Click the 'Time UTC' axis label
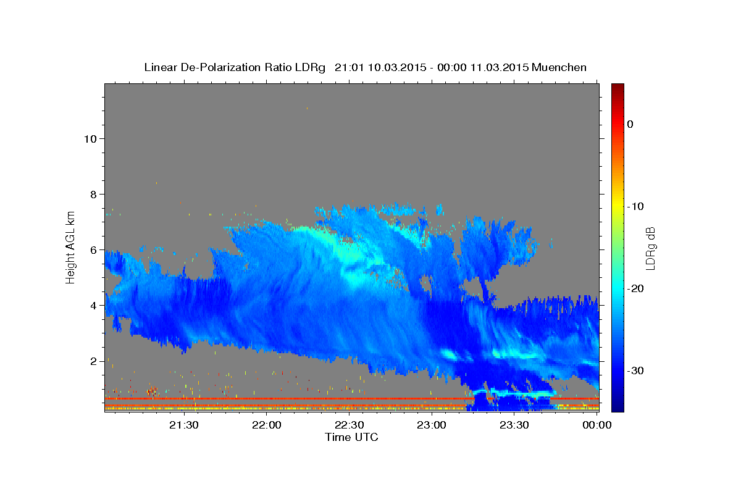Image resolution: width=741 pixels, height=494 pixels. tap(351, 437)
